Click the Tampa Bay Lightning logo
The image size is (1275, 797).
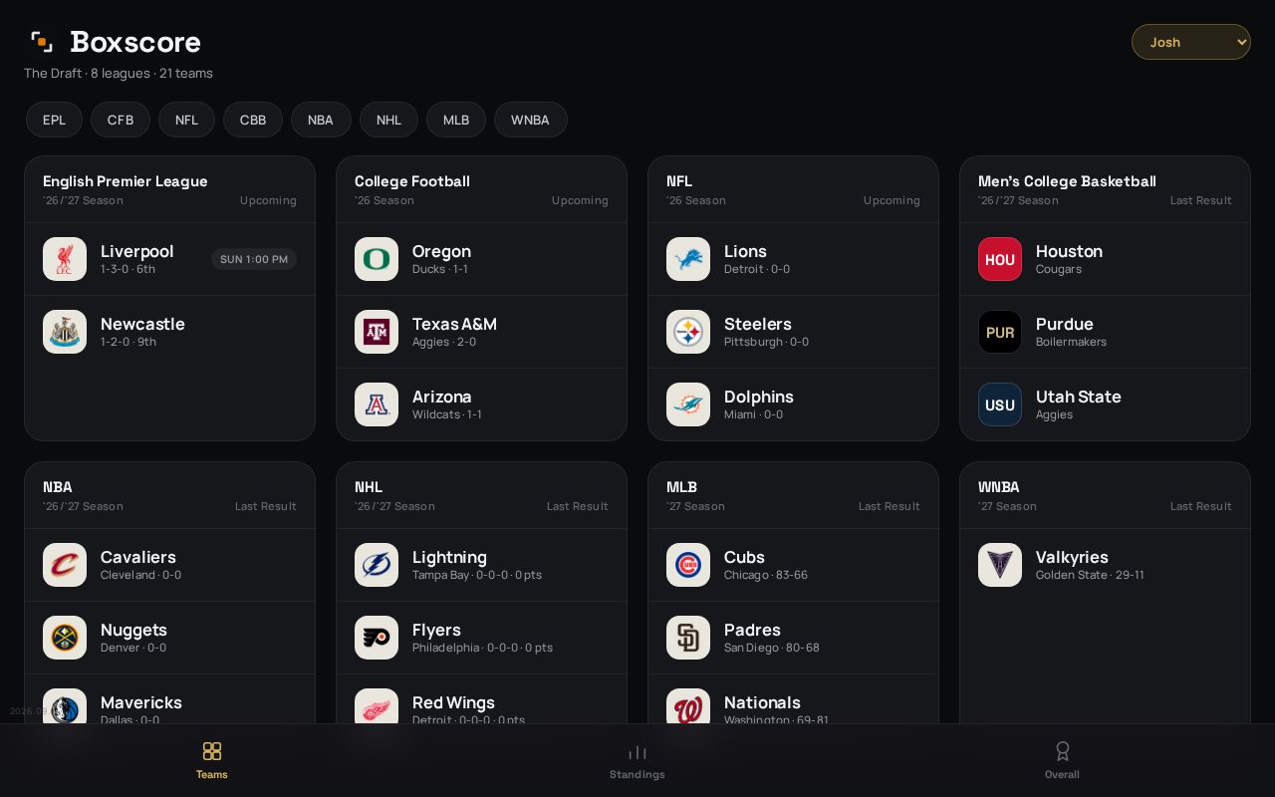pyautogui.click(x=377, y=565)
